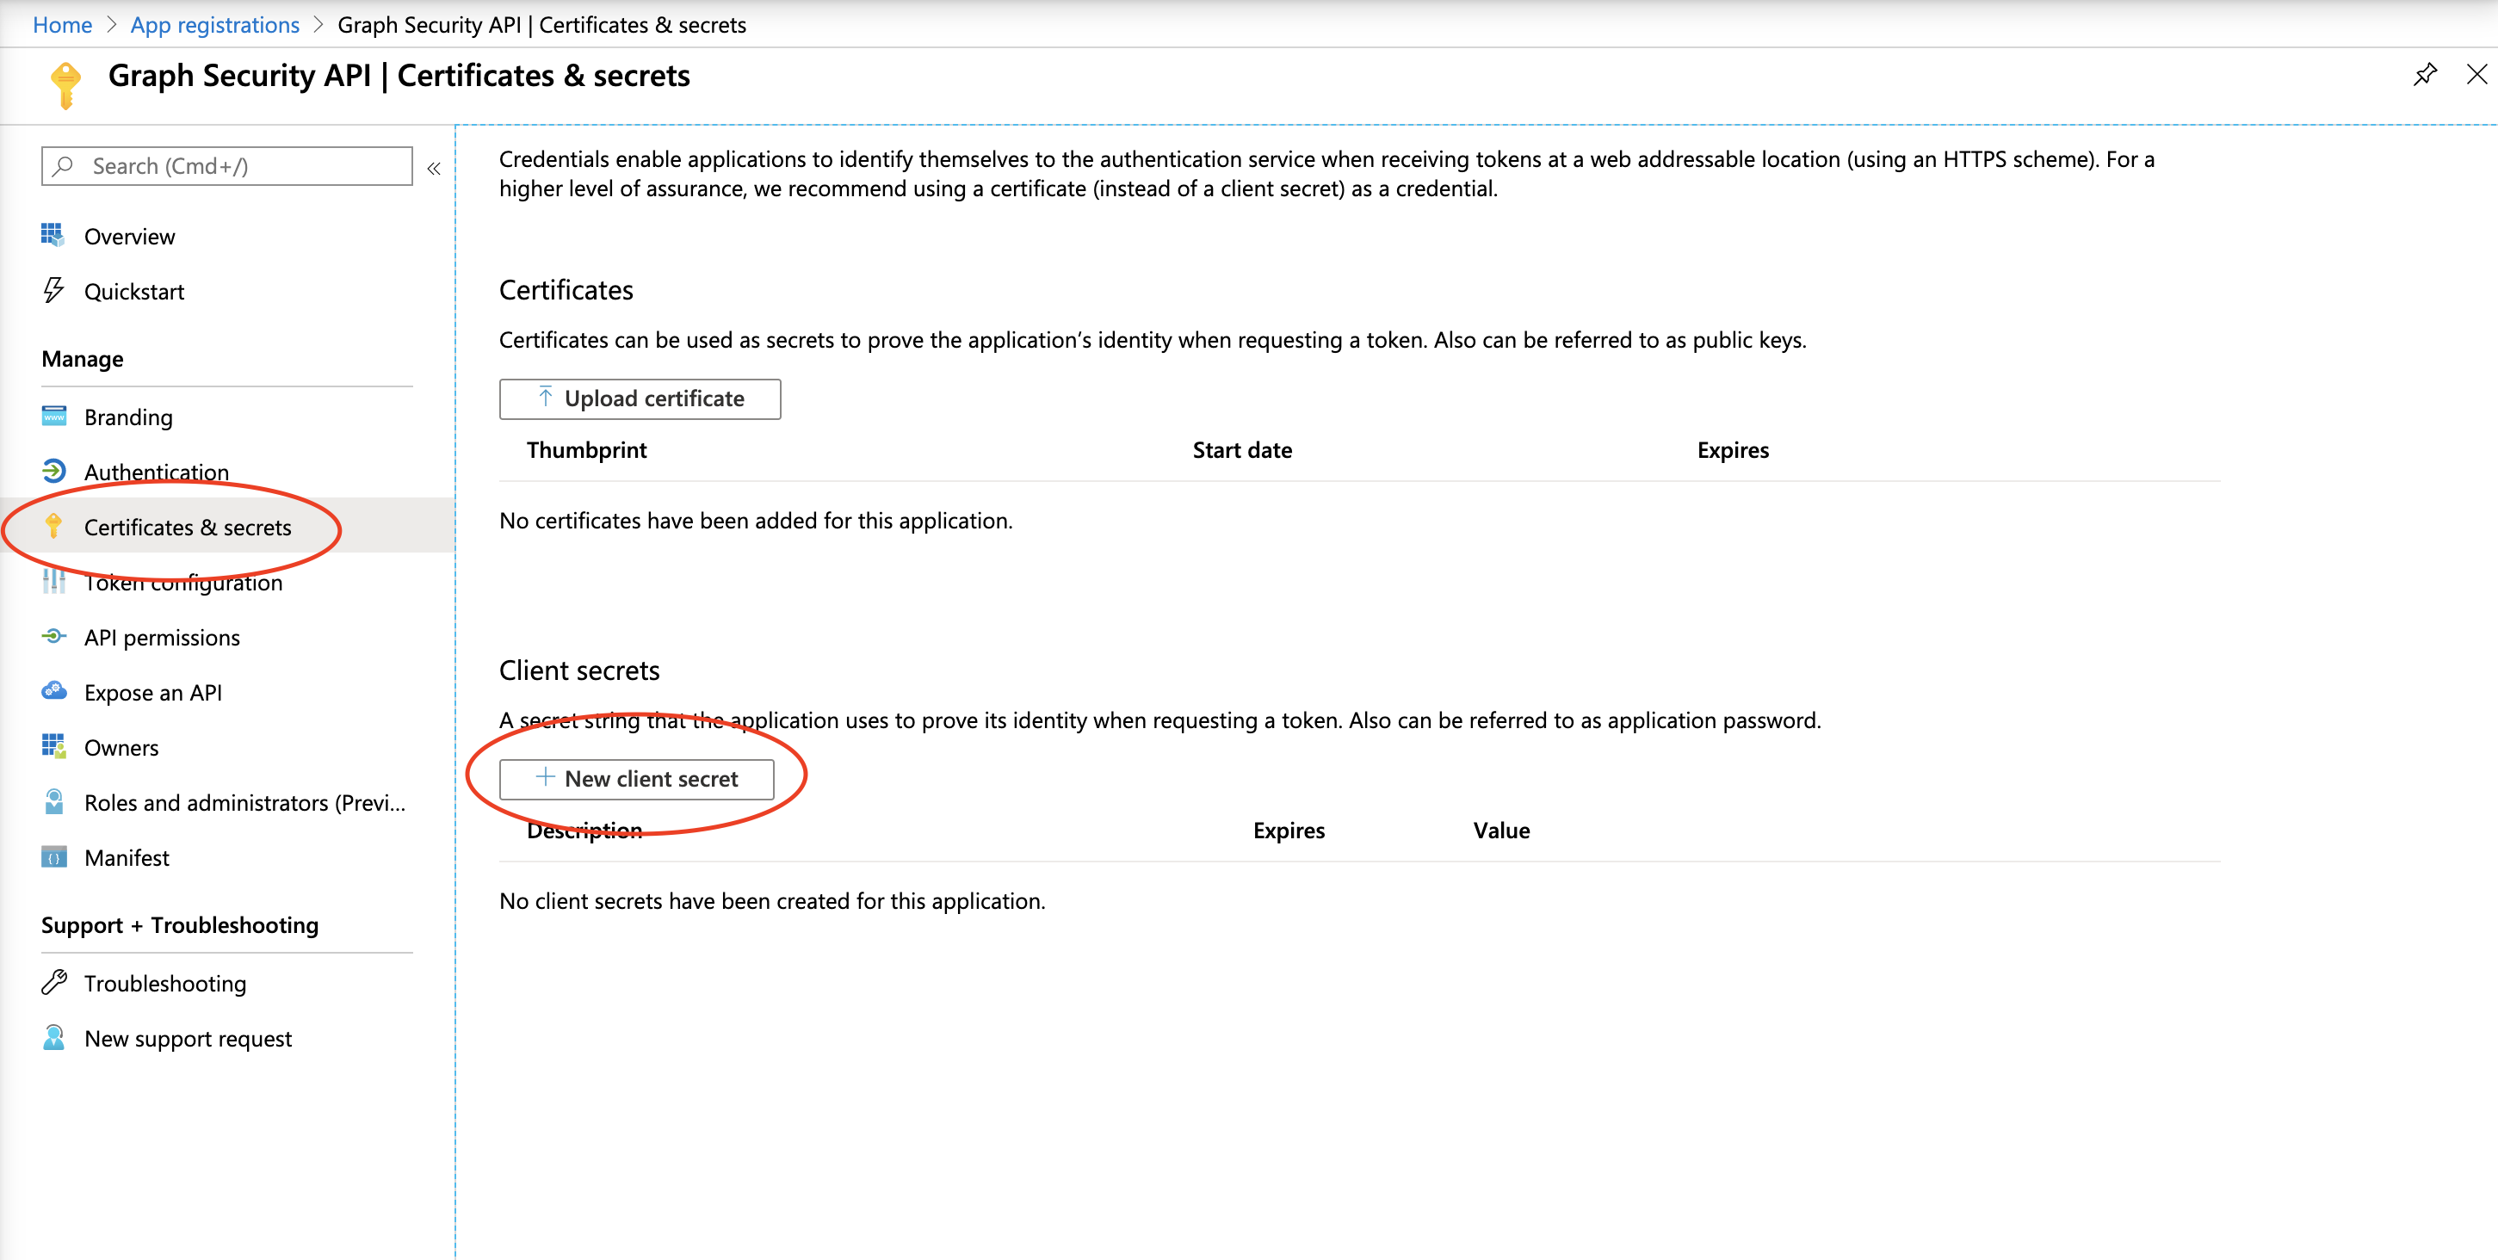Viewport: 2498px width, 1260px height.
Task: Click the plus icon in New client secret
Action: (x=545, y=777)
